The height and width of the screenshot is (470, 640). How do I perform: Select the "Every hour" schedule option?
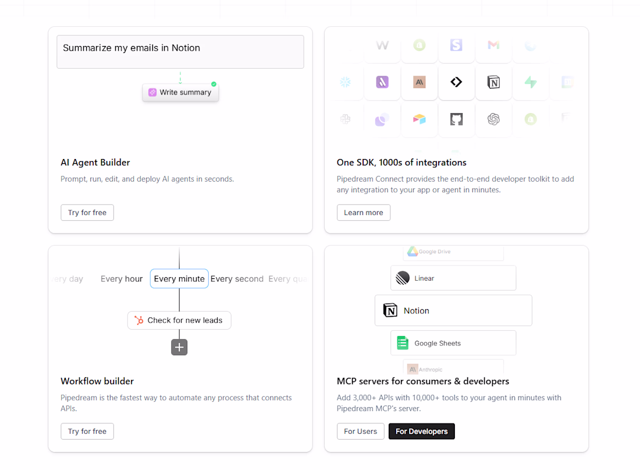(122, 279)
